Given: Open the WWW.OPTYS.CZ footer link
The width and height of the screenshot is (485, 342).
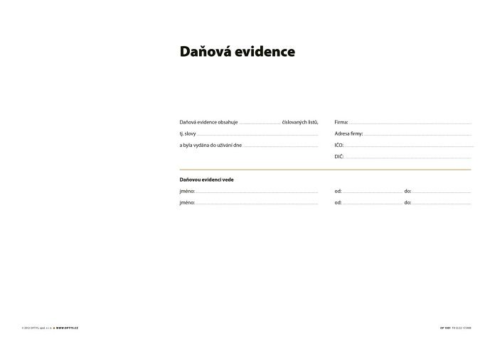Looking at the screenshot, I should pyautogui.click(x=67, y=328).
